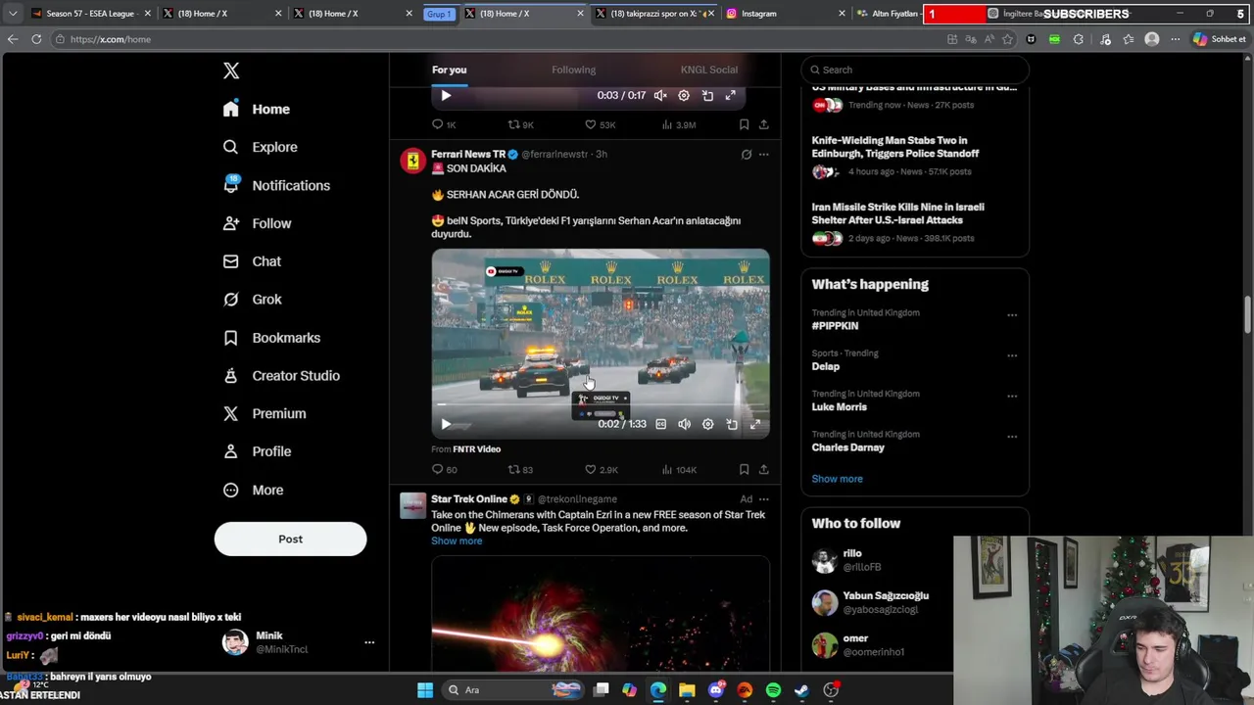Open settings gear on top video

point(684,95)
